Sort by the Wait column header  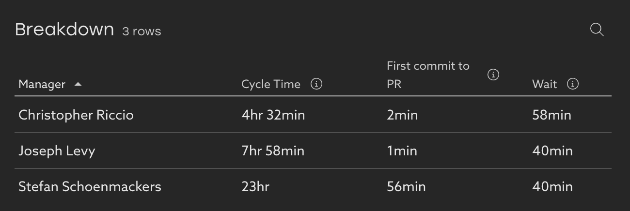tap(544, 84)
